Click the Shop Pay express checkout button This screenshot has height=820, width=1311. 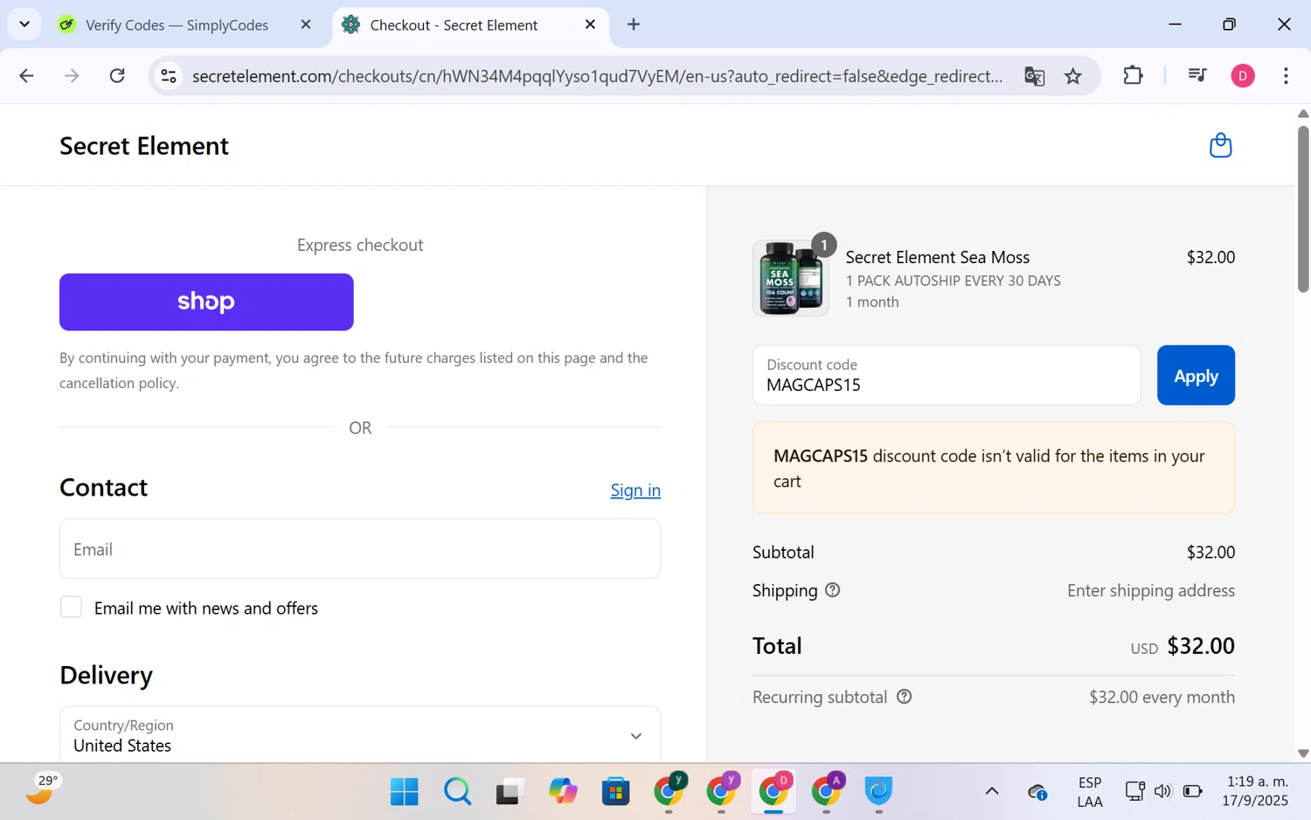[x=206, y=302]
